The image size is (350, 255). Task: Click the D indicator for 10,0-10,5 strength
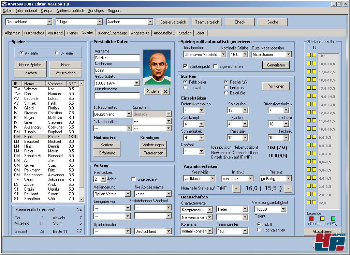(314, 129)
